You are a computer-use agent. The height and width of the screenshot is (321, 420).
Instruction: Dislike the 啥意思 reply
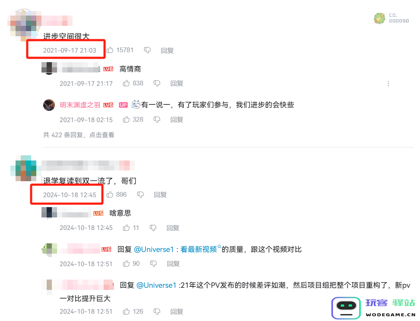[153, 228]
